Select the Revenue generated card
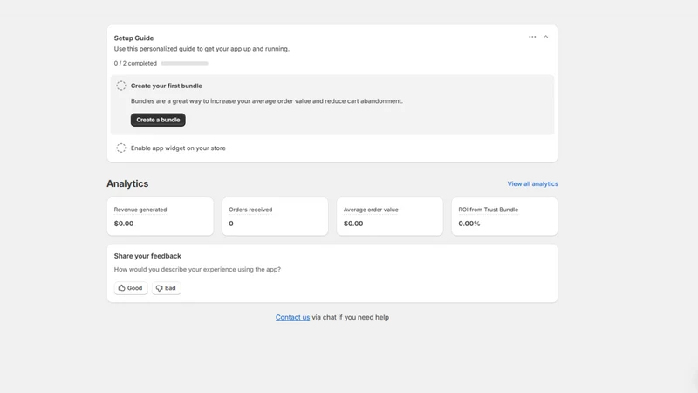This screenshot has width=698, height=393. click(x=161, y=217)
